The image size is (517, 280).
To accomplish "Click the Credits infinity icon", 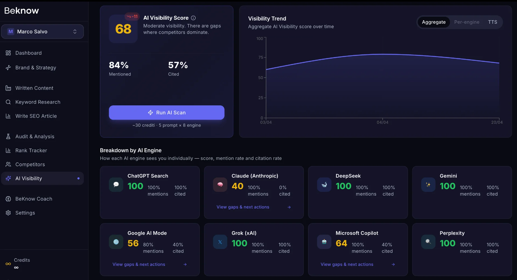I will coord(8,264).
